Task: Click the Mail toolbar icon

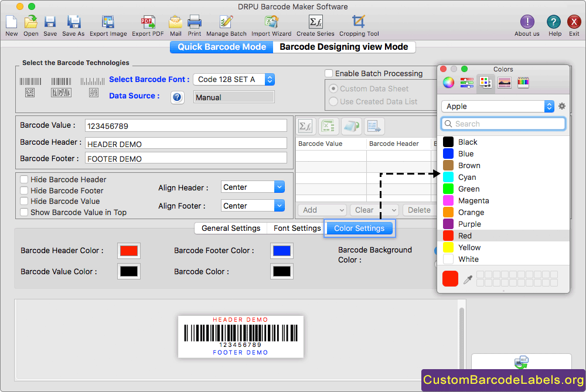Action: 175,22
